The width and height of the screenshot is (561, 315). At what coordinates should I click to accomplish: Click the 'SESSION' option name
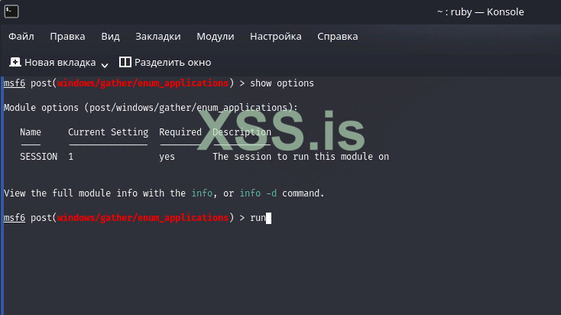[39, 157]
